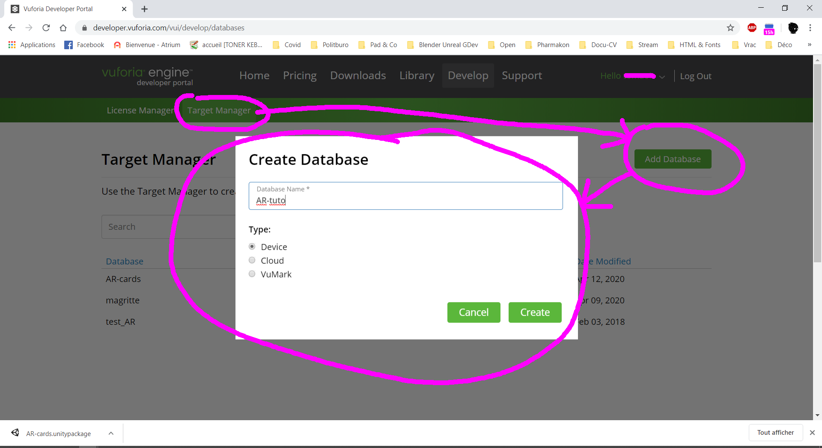This screenshot has width=822, height=448.
Task: Open the Pharmakon bookmark folder
Action: click(x=548, y=45)
